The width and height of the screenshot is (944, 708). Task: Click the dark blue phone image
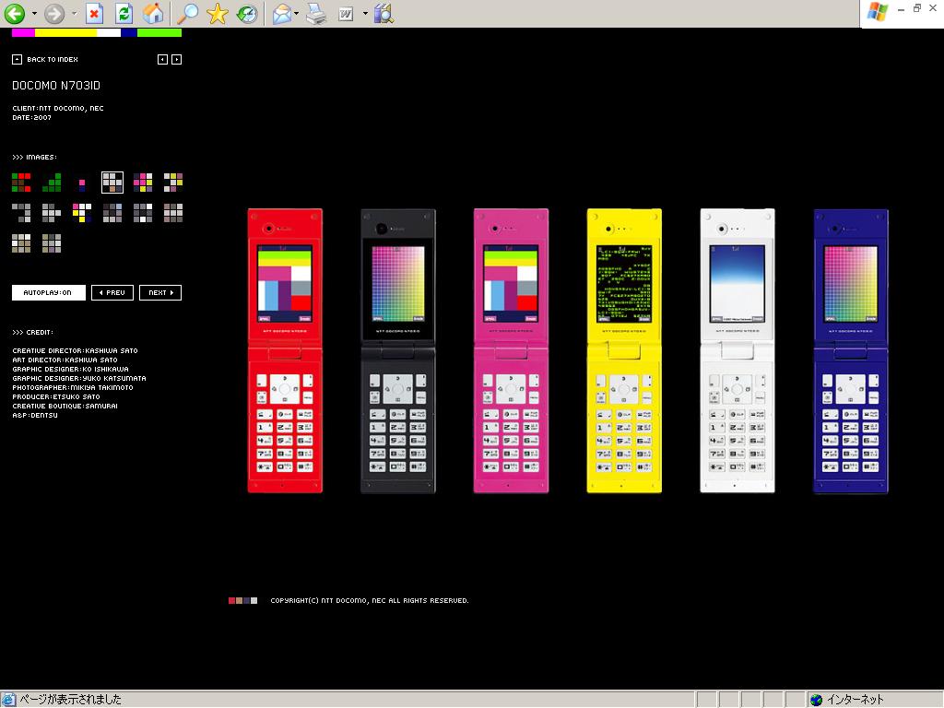coord(851,351)
